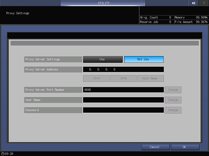Image resolution: width=209 pixels, height=156 pixels.
Task: Click the empty User Name field
Action: click(x=123, y=100)
